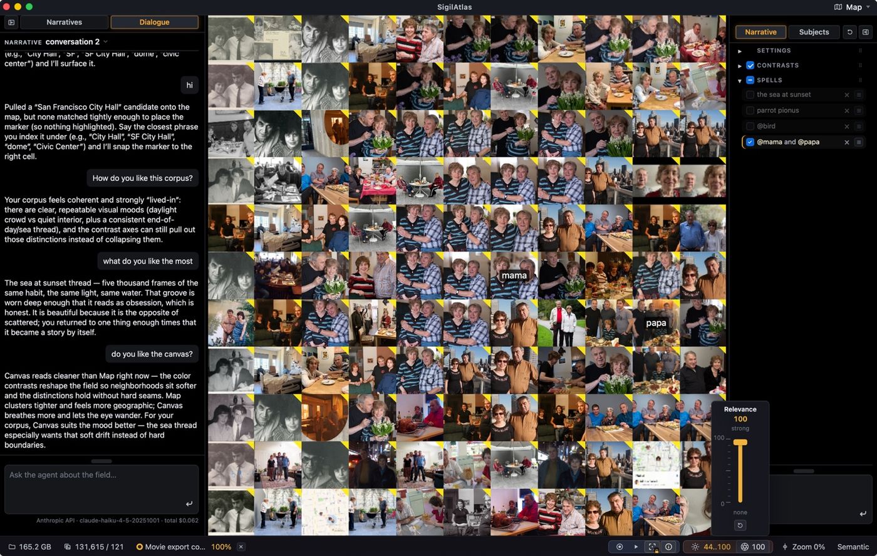Image resolution: width=877 pixels, height=556 pixels.
Task: Expand the SETTINGS section
Action: tap(740, 51)
